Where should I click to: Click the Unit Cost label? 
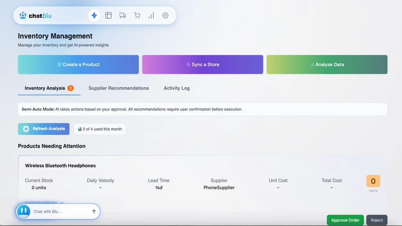coord(278,180)
